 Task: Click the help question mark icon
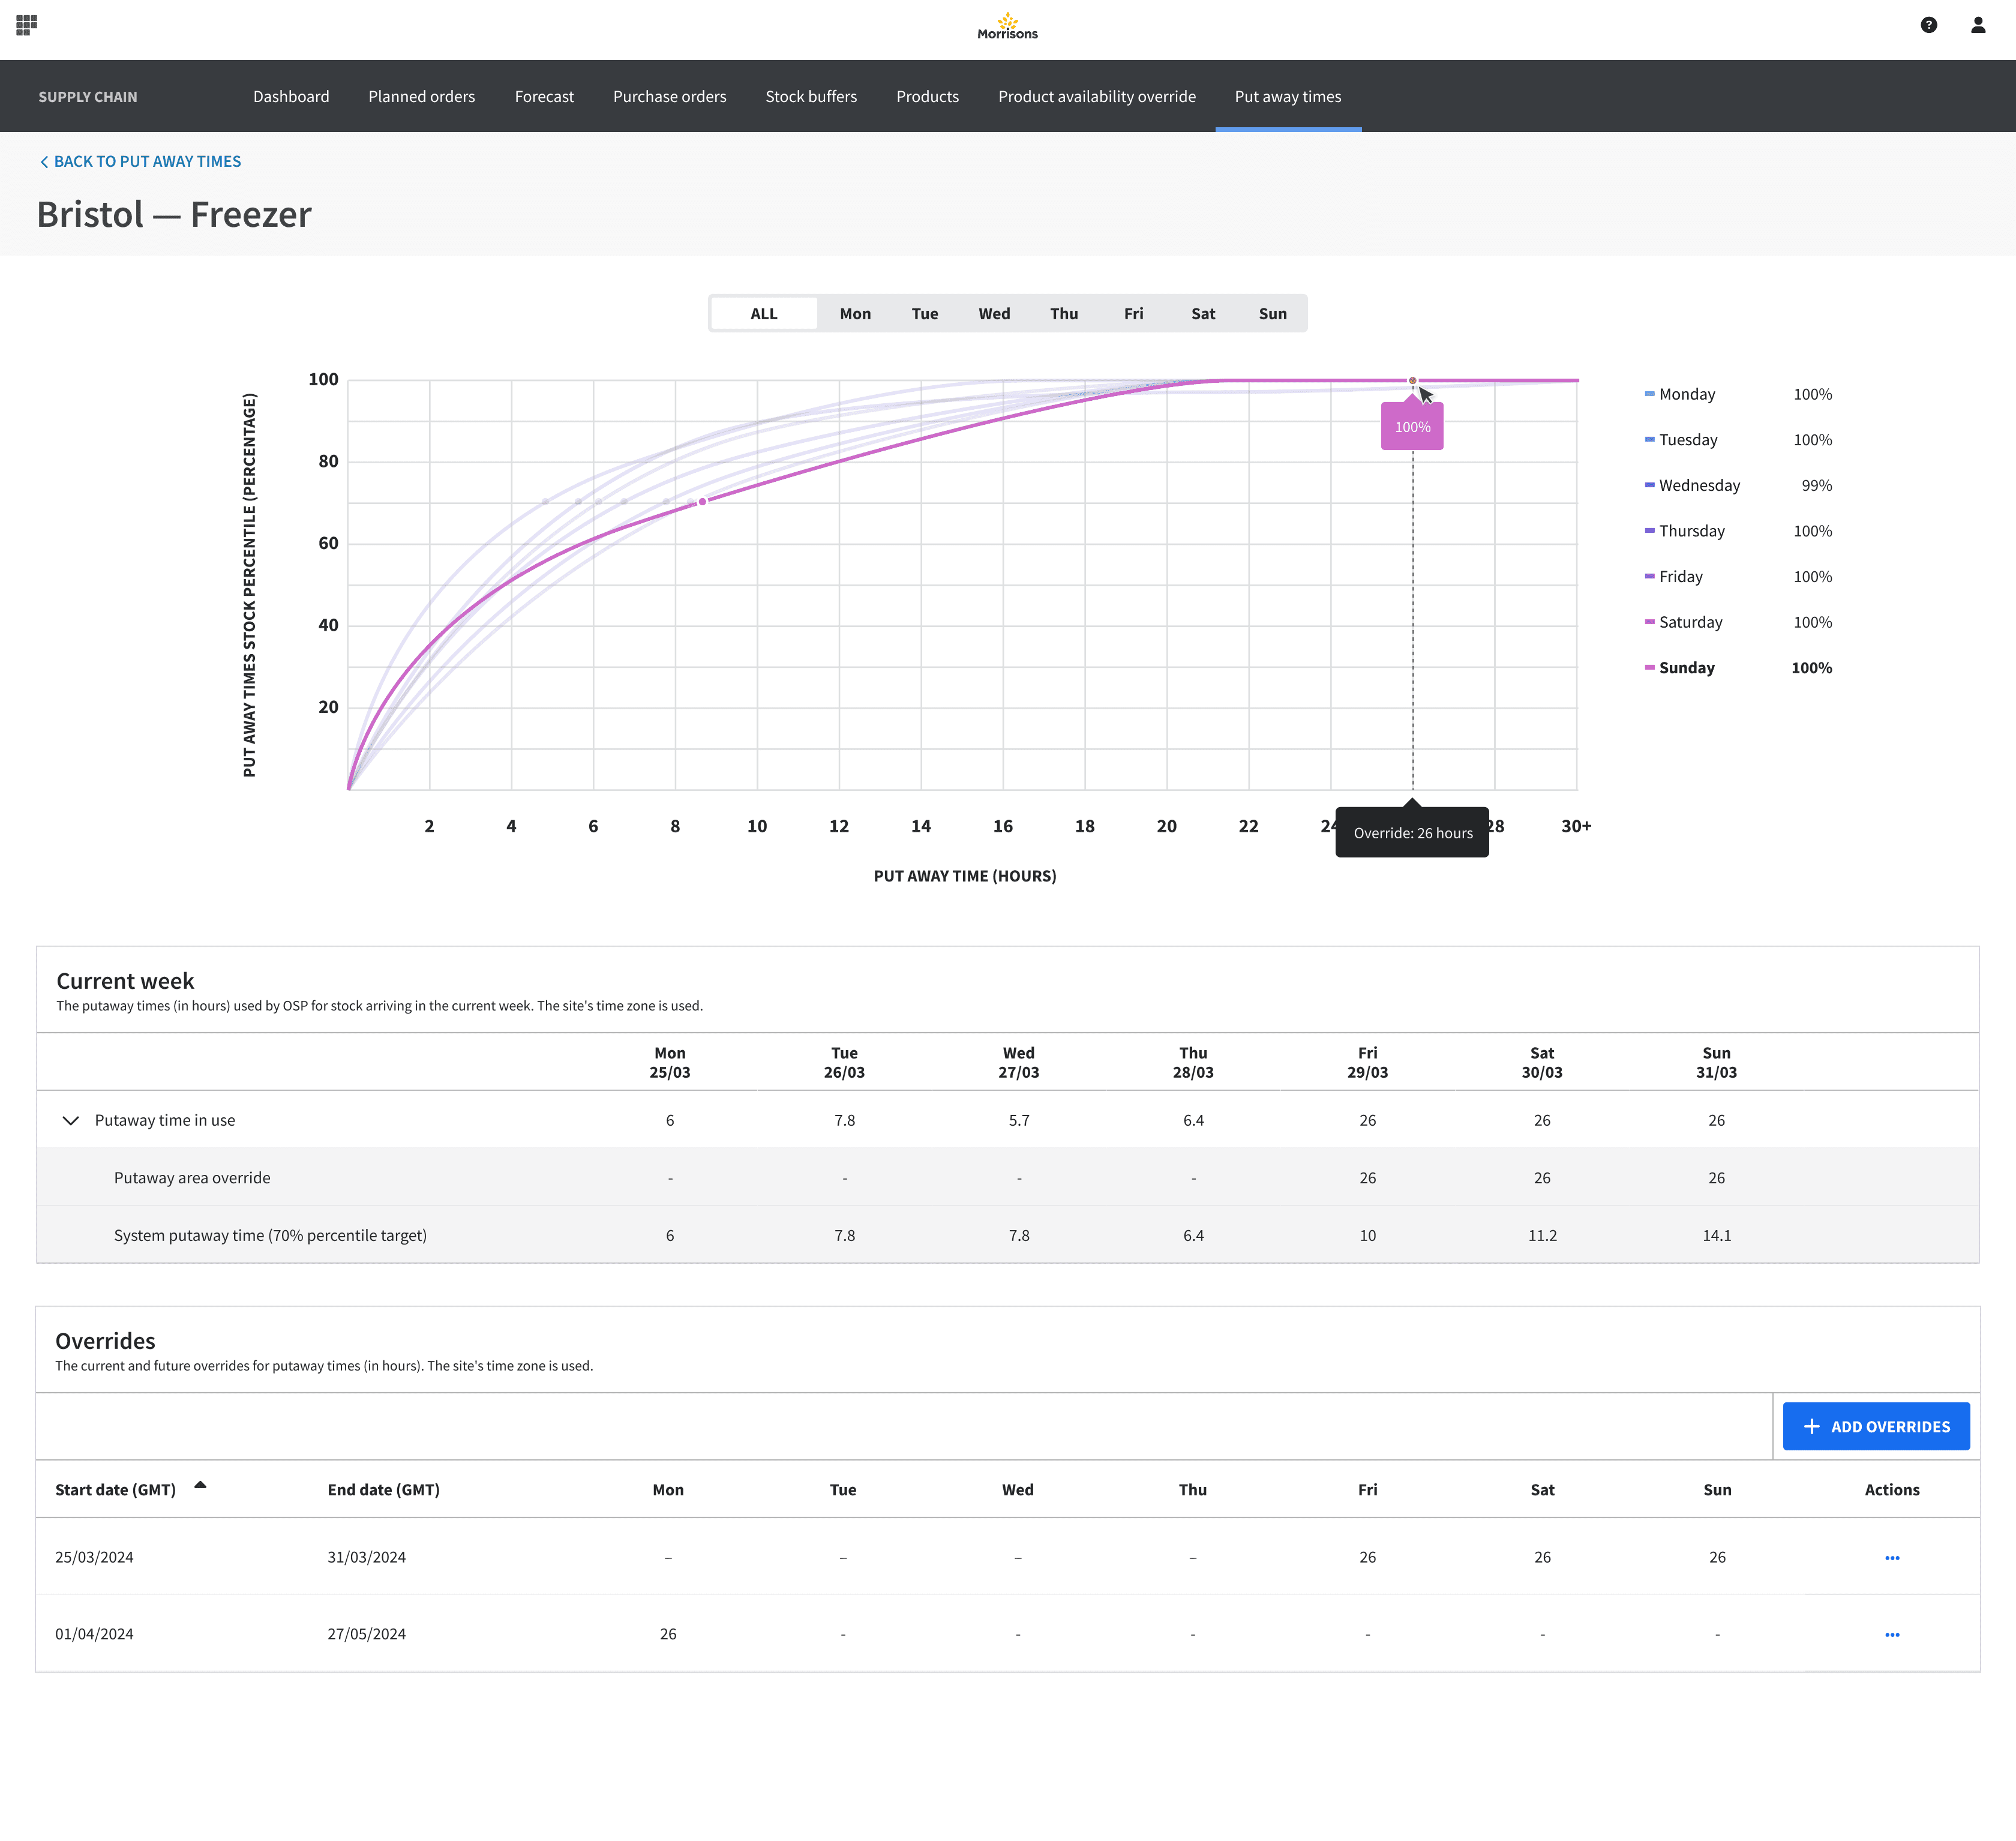point(1928,25)
